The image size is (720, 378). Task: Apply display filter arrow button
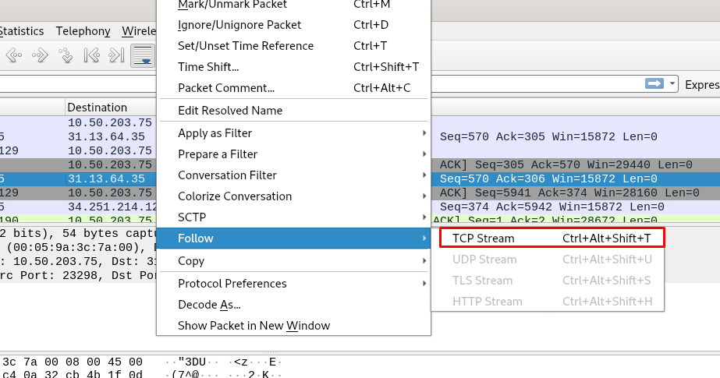click(x=654, y=84)
